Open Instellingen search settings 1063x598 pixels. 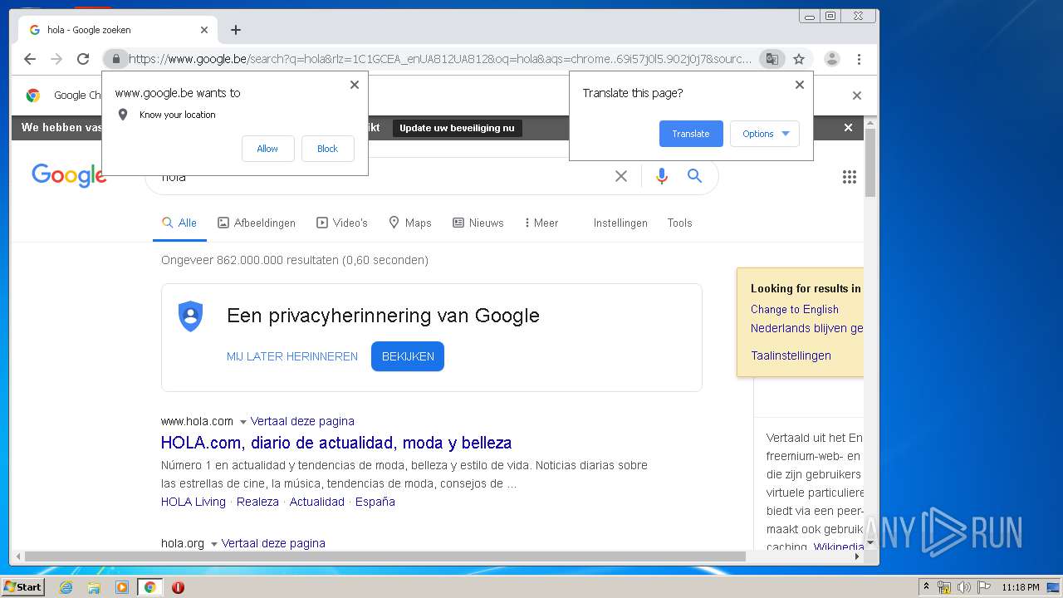[x=620, y=223]
